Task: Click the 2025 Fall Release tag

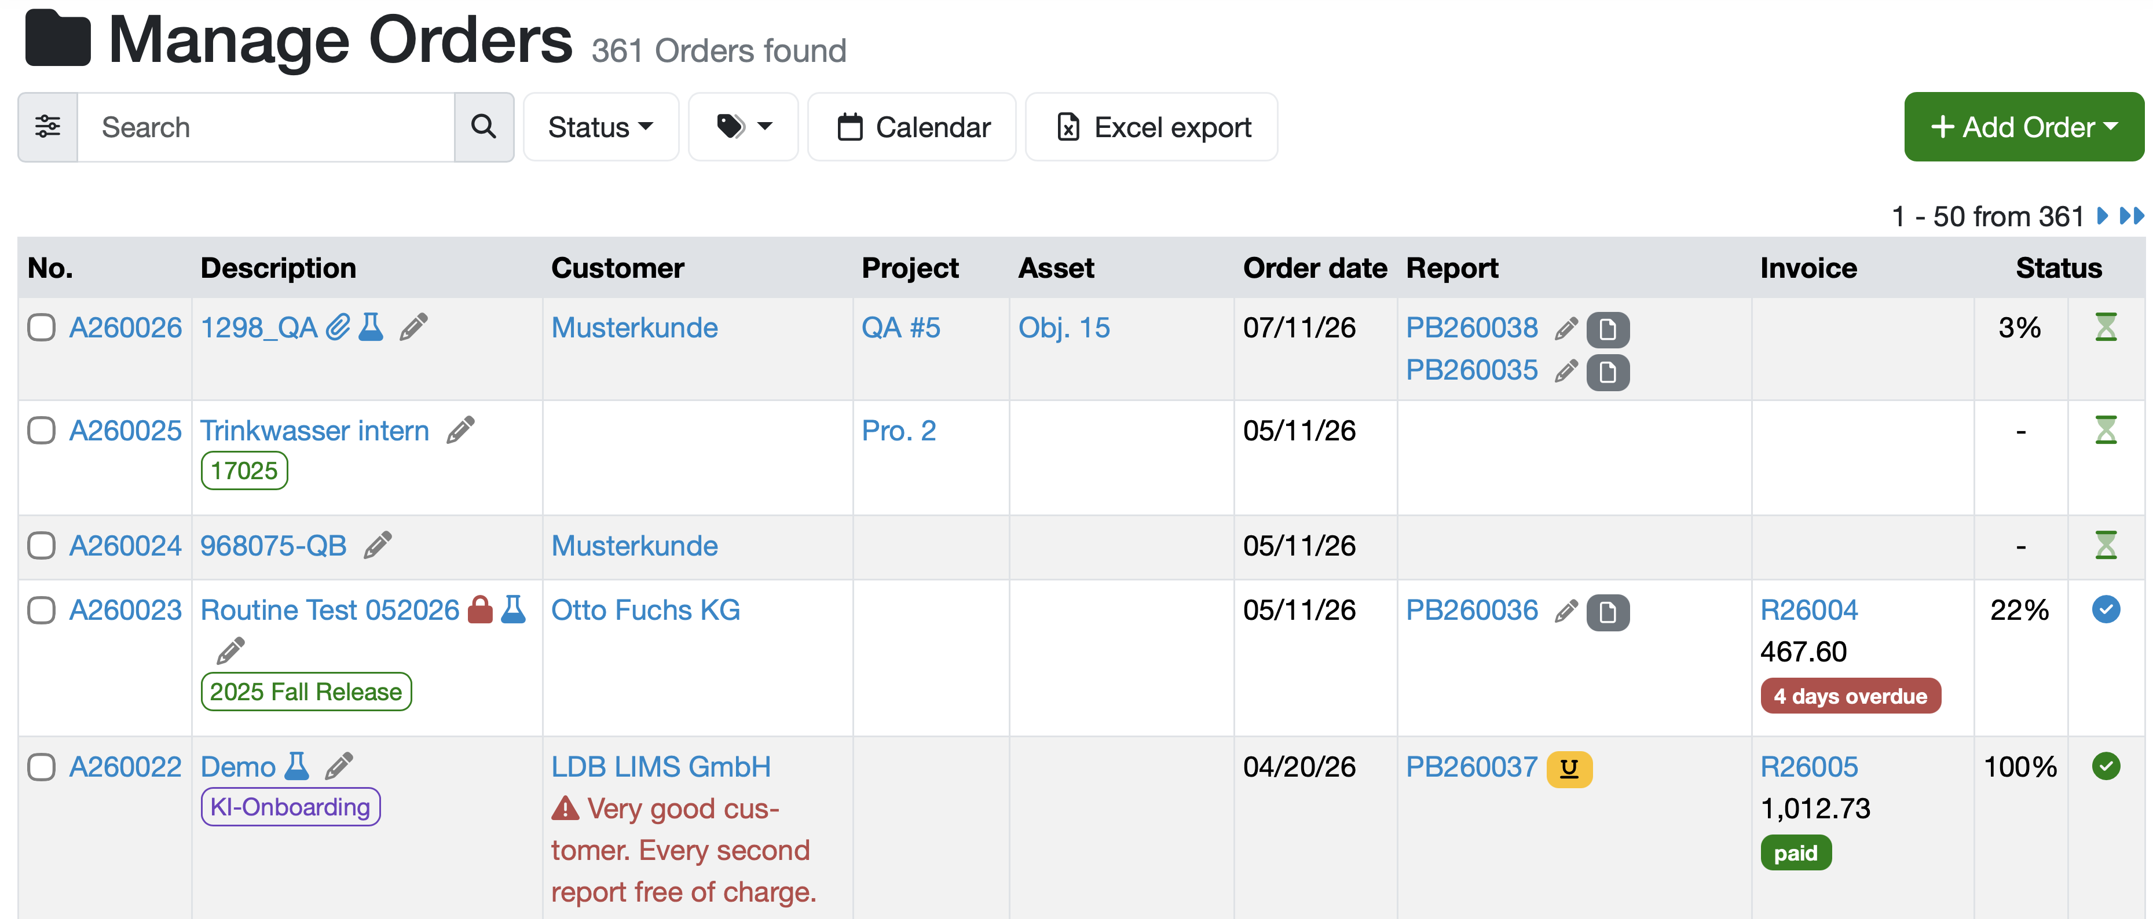Action: pyautogui.click(x=306, y=692)
